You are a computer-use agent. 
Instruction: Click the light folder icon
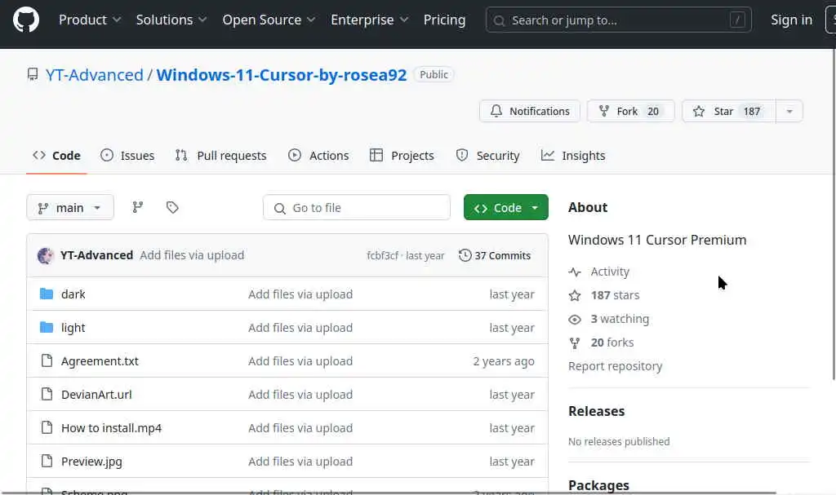click(47, 327)
